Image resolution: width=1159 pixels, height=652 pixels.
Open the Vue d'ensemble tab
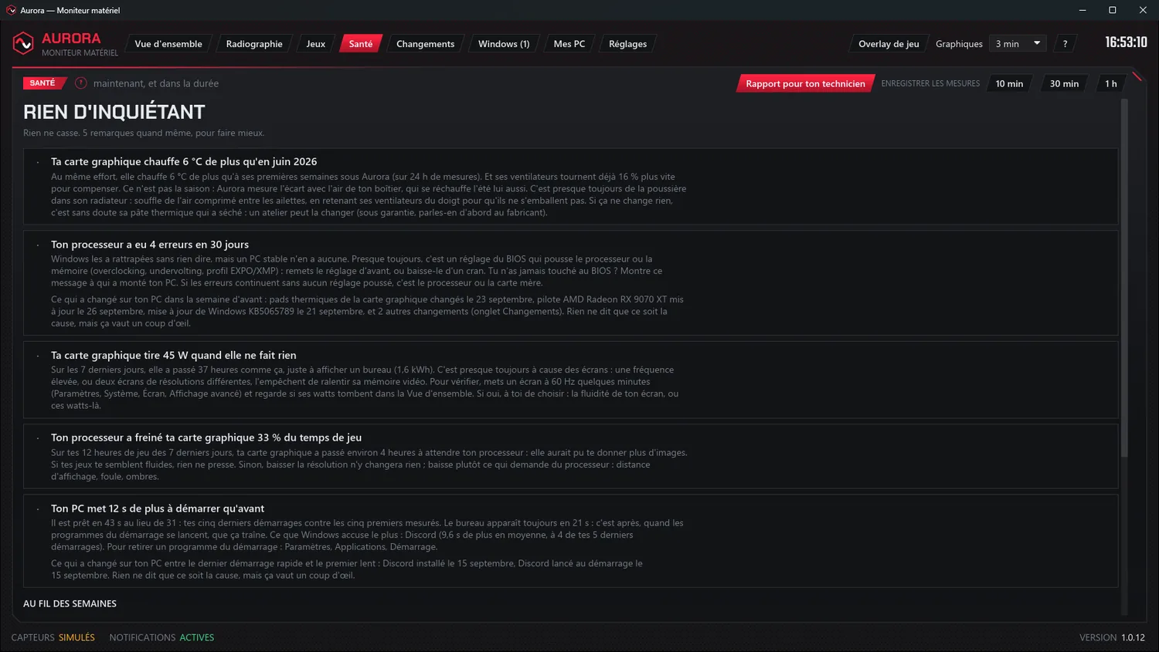[x=168, y=44]
